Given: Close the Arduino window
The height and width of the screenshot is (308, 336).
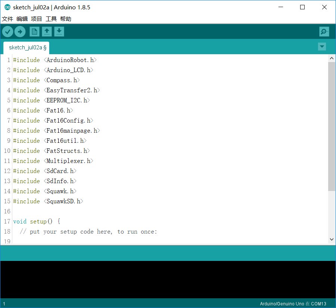Looking at the screenshot, I should [324, 7].
